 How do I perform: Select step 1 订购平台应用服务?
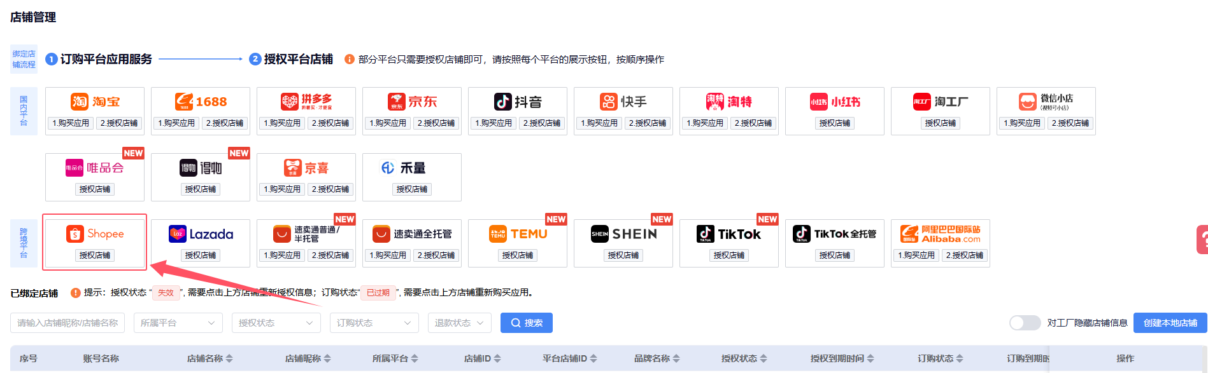[99, 59]
